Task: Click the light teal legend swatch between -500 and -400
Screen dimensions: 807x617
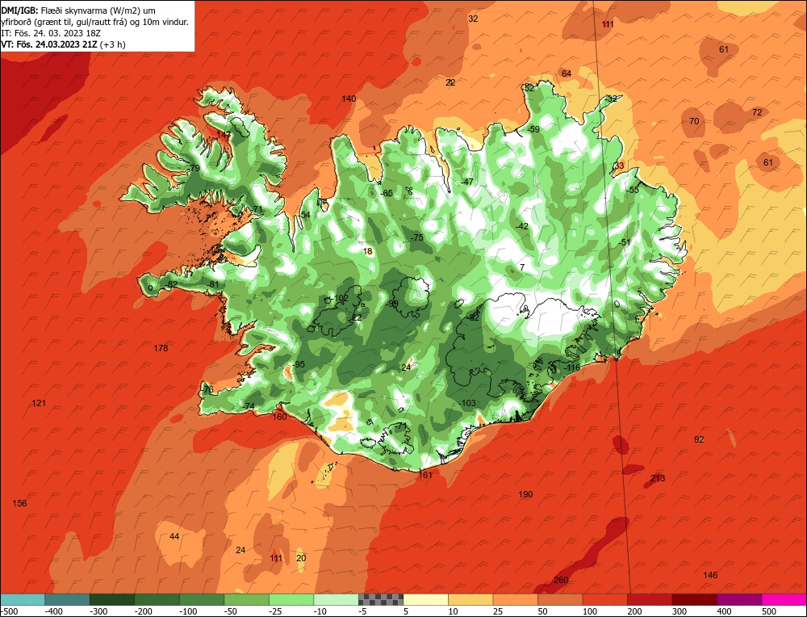Action: click(22, 599)
